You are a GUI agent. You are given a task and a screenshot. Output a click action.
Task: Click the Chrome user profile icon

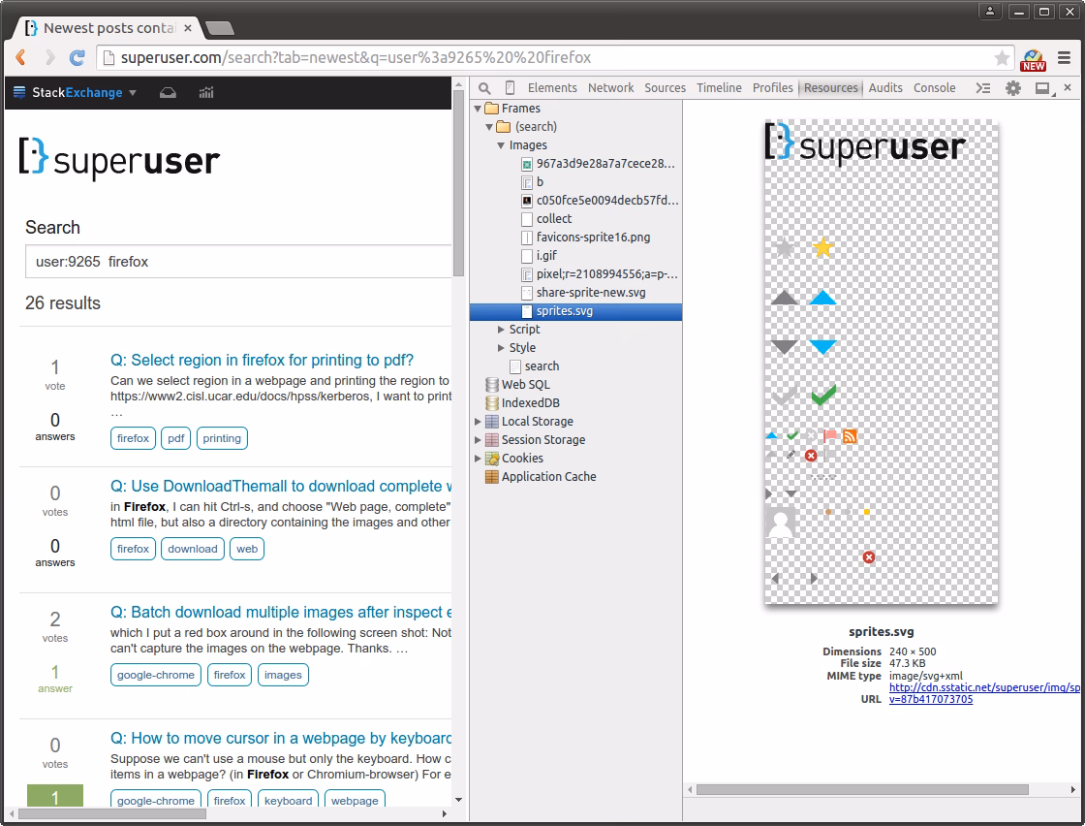click(989, 11)
